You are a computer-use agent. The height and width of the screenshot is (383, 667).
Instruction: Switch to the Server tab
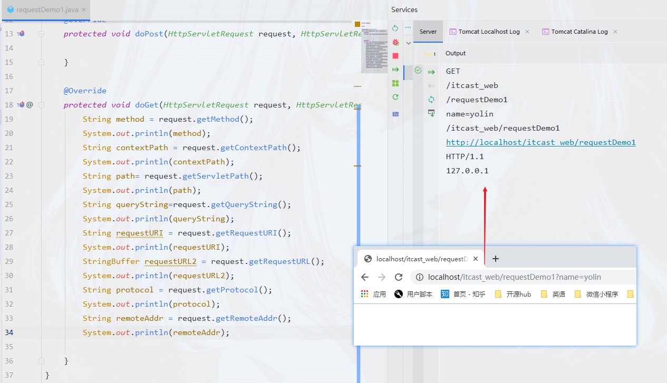click(x=428, y=32)
